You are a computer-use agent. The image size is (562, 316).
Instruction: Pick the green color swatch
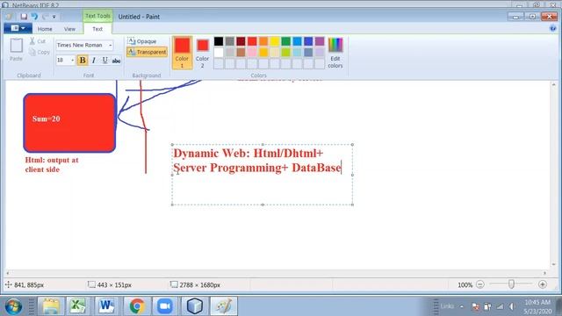point(285,41)
